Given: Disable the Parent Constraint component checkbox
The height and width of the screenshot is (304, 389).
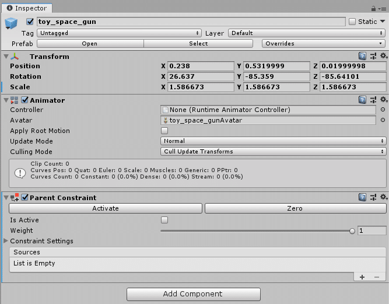Looking at the screenshot, I should 24,197.
